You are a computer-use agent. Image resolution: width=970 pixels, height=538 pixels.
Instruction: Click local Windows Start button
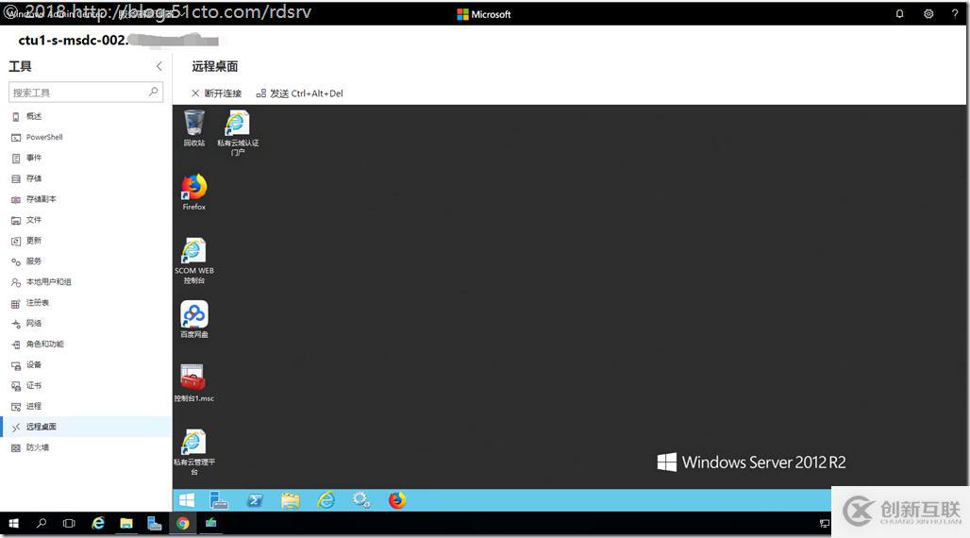click(13, 523)
